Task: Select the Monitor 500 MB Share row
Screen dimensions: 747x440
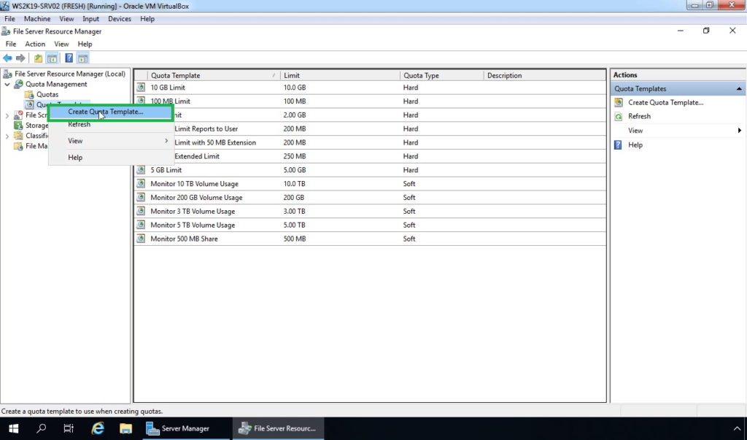Action: (x=370, y=239)
